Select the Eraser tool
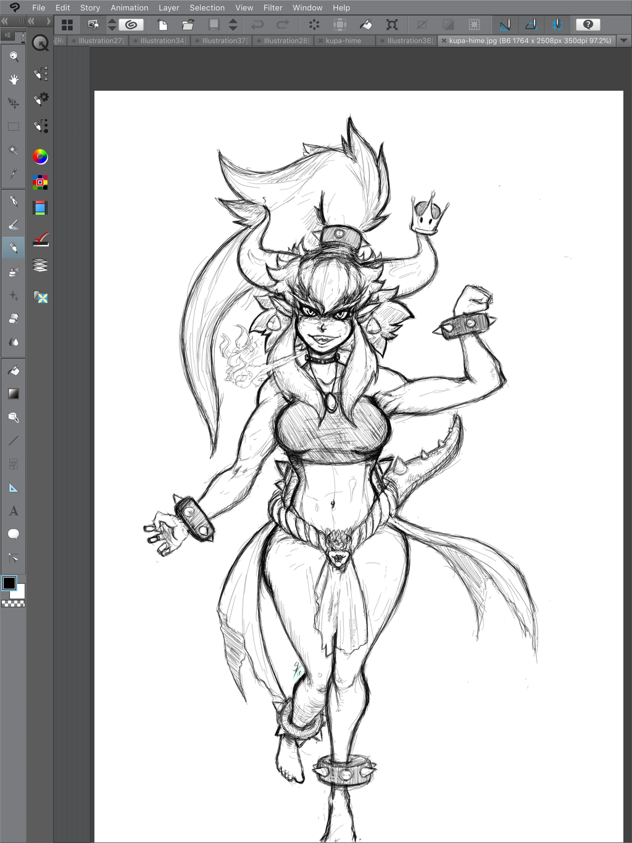The height and width of the screenshot is (843, 632). tap(14, 319)
